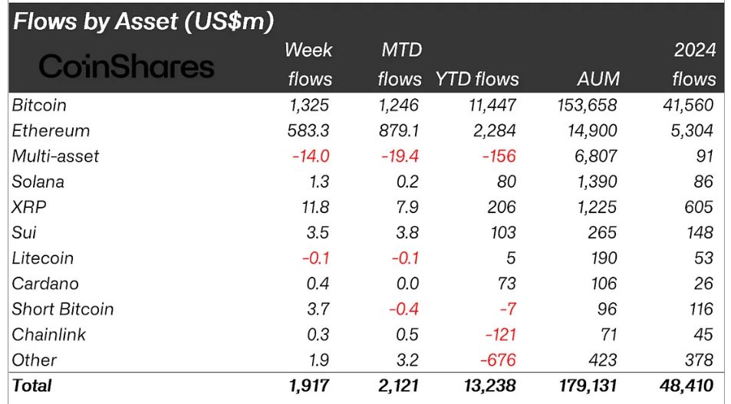This screenshot has width=731, height=404.
Task: Select the 2024 flows column header
Action: click(693, 64)
